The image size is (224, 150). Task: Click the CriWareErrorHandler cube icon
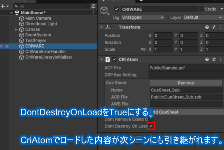21,52
